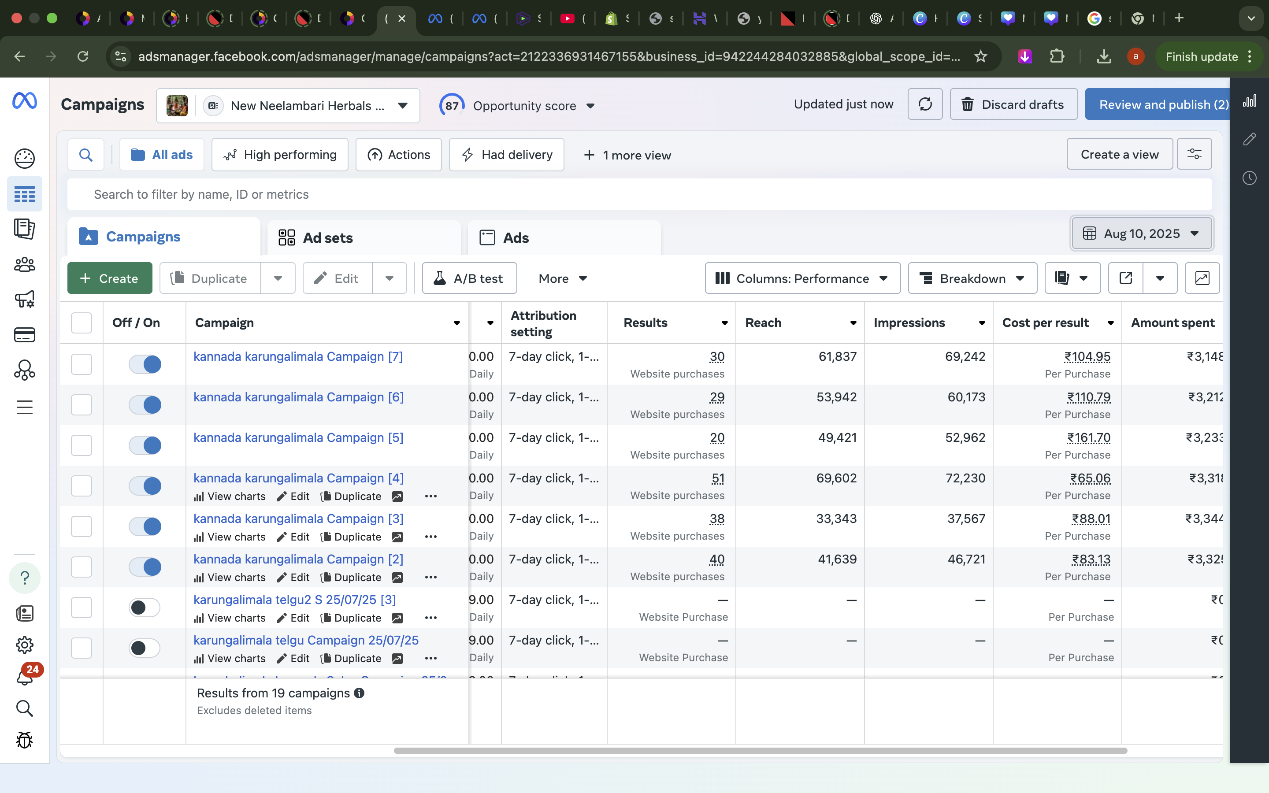The image size is (1269, 793).
Task: Click the Help question mark icon
Action: [24, 578]
